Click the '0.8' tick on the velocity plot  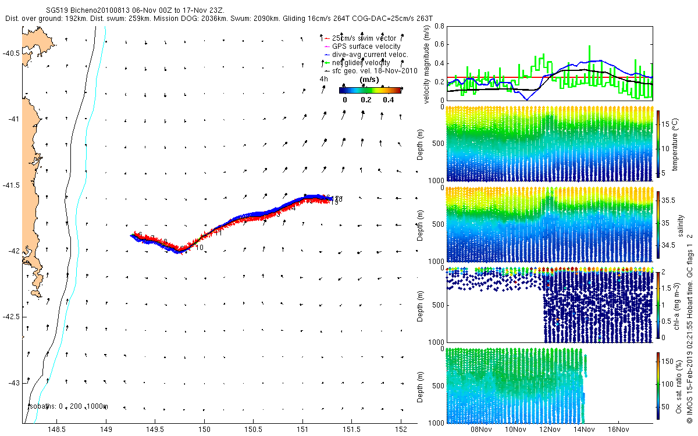[439, 27]
